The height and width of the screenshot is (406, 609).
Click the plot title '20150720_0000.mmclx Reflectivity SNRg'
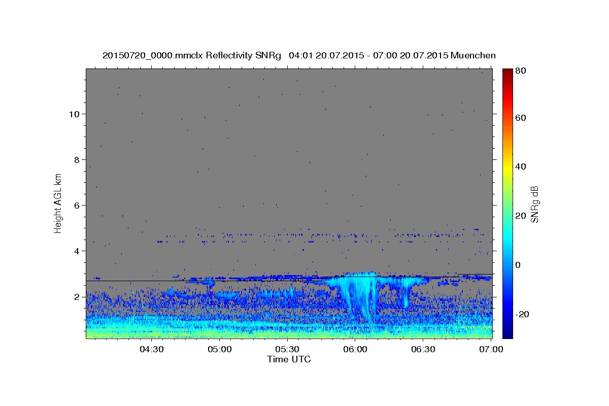point(192,55)
